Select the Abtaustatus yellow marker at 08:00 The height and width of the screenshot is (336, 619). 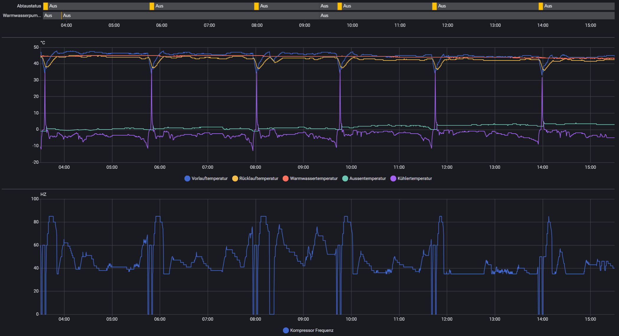click(256, 6)
